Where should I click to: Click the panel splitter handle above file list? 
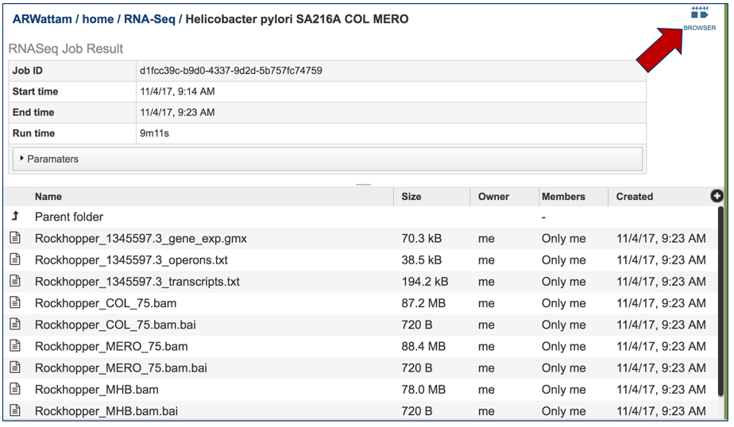[363, 184]
